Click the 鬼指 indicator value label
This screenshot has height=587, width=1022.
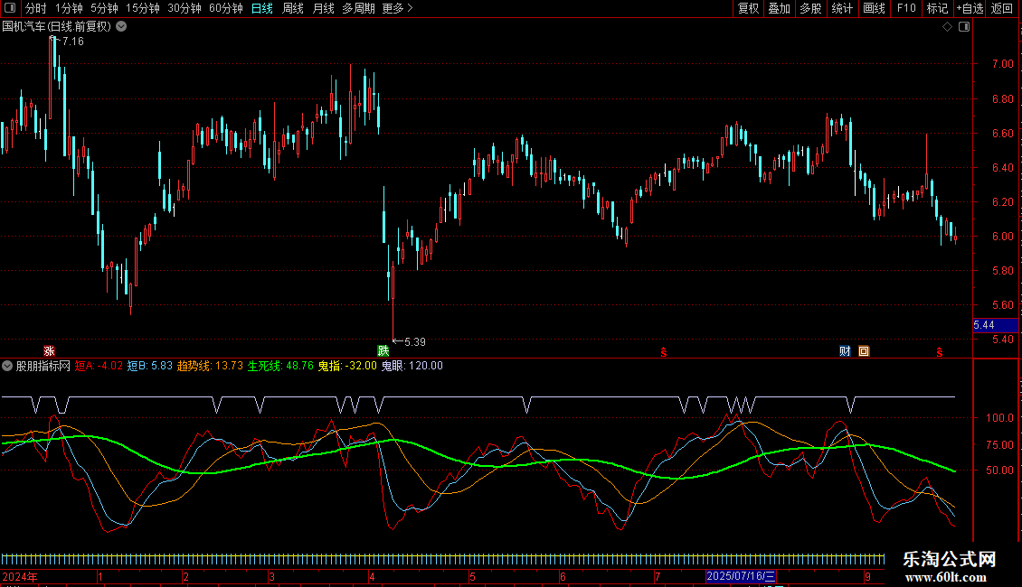pos(347,366)
